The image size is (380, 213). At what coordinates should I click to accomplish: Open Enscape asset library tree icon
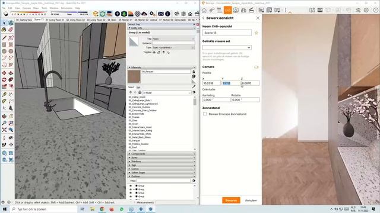(124, 14)
